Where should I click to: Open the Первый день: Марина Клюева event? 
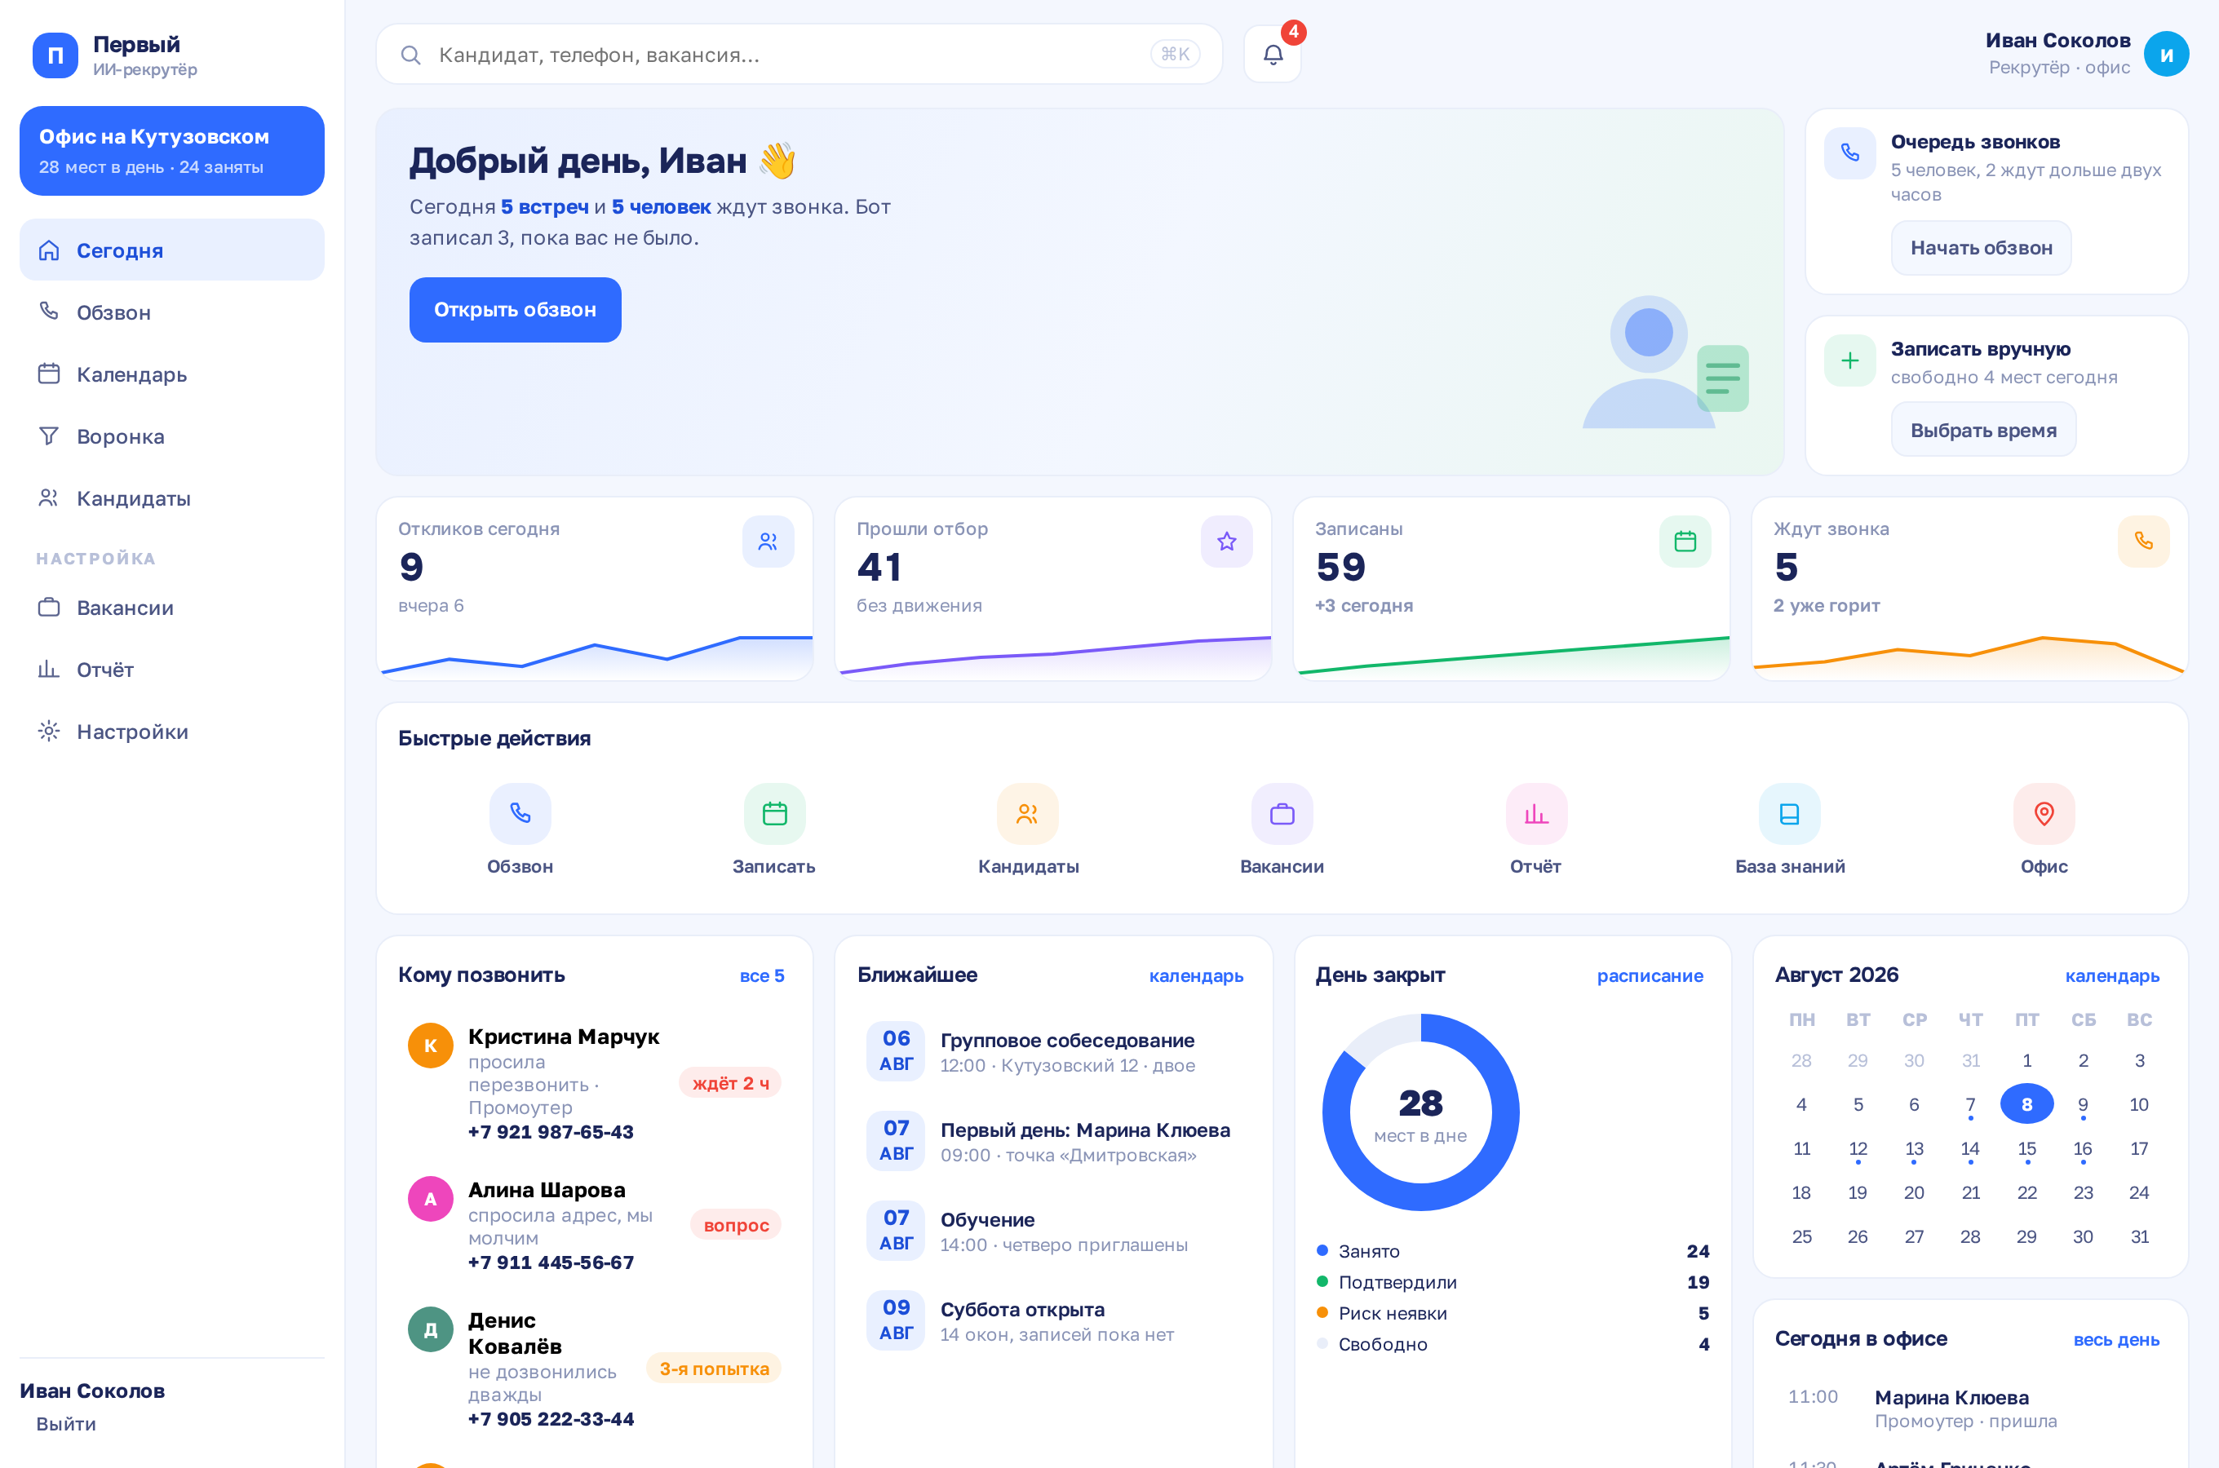pyautogui.click(x=1053, y=1141)
